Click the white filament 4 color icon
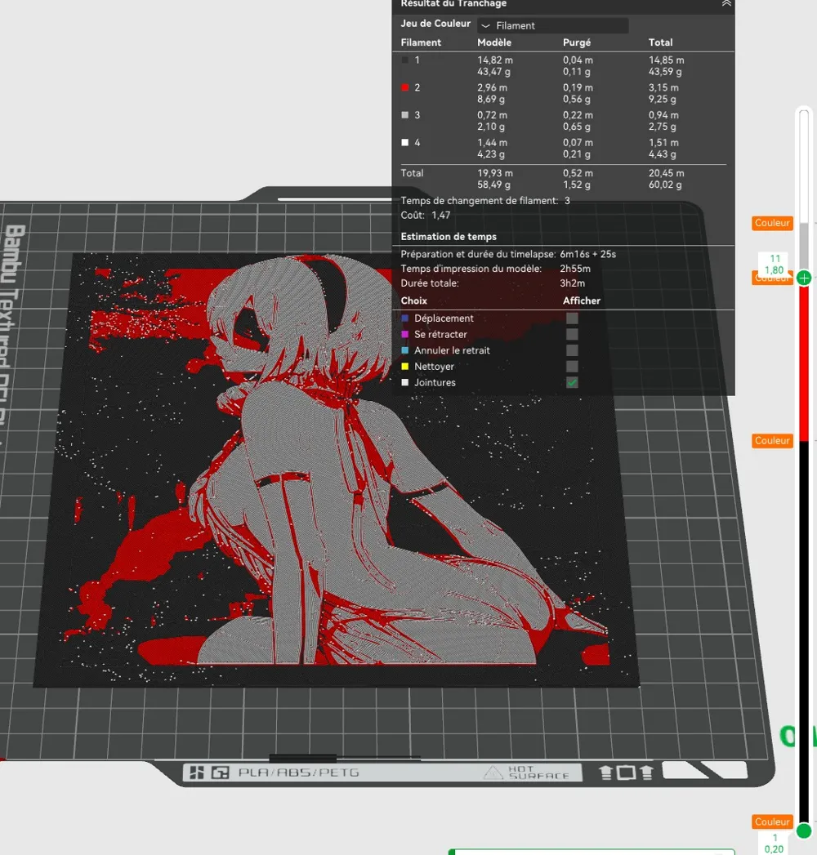The image size is (817, 855). 405,143
